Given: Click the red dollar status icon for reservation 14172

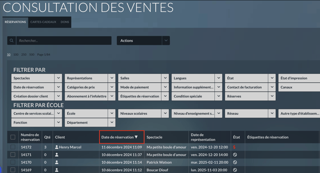Looking at the screenshot, I should click(234, 147).
